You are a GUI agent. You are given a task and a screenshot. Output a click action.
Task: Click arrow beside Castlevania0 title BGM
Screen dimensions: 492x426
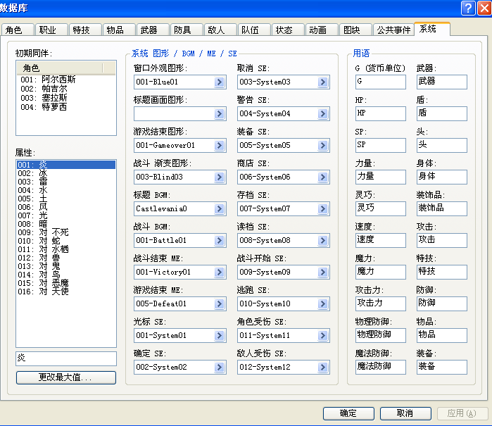[x=220, y=208]
